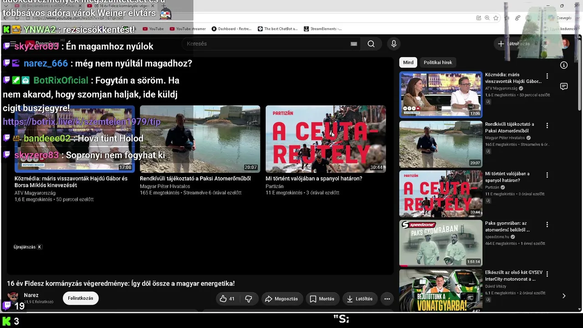Open options menu for Mi történt valójában sidebar video
This screenshot has height=328, width=583.
pos(547,175)
